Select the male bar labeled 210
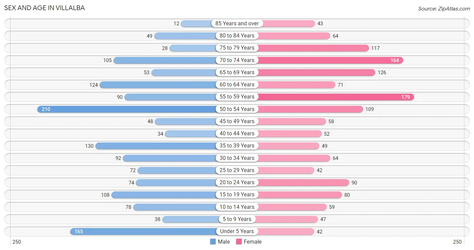Image resolution: width=474 pixels, height=250 pixels. 127,109
